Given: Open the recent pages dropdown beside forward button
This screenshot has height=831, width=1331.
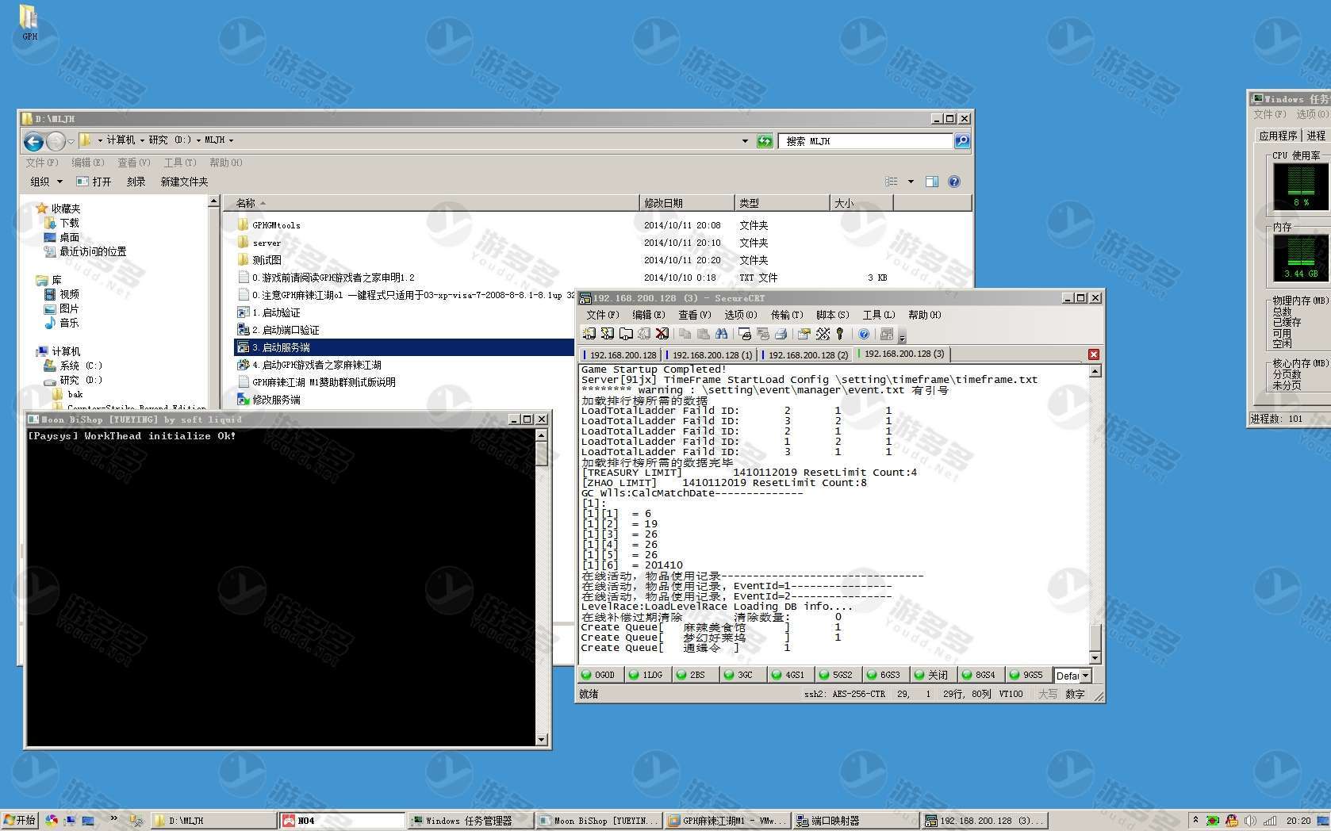Looking at the screenshot, I should point(71,141).
